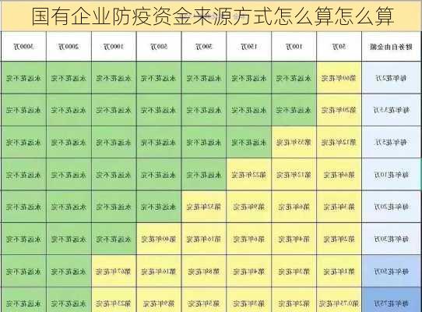Select the 第20年花完 cell
The width and height of the screenshot is (422, 312).
tap(339, 110)
